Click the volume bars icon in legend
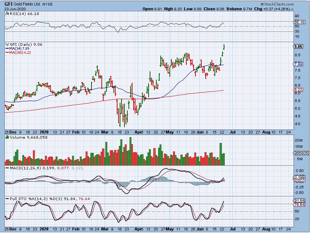310x233 pixels. 7,137
